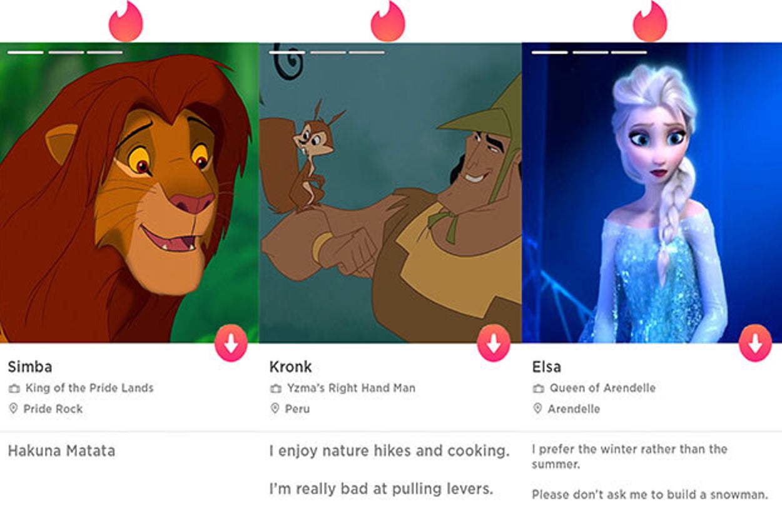Click the briefcase icon beside Yzma's Right Hand Man

click(x=275, y=388)
